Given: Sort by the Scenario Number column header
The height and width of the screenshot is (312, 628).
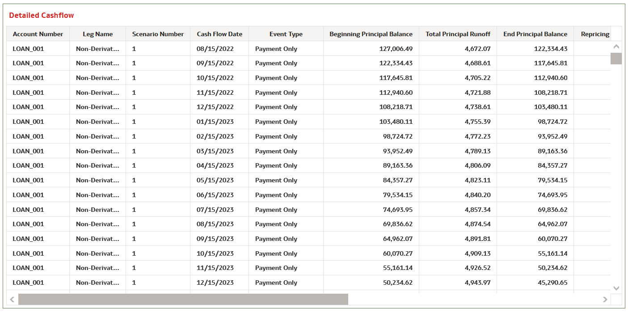Looking at the screenshot, I should point(157,34).
